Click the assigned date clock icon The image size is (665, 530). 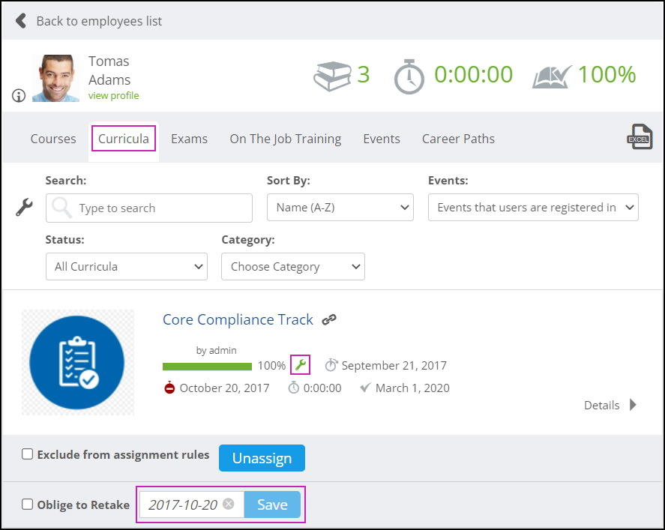[x=331, y=365]
